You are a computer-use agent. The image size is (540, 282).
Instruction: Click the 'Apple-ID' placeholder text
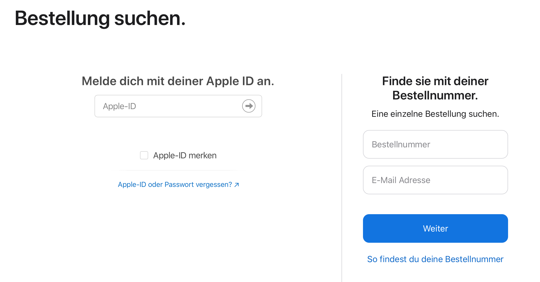(x=119, y=106)
